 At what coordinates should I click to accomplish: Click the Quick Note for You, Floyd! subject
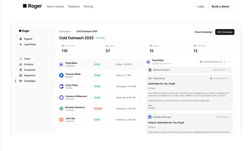pyautogui.click(x=161, y=84)
